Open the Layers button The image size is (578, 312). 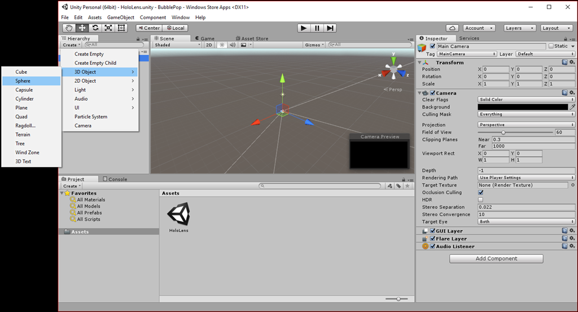[520, 28]
